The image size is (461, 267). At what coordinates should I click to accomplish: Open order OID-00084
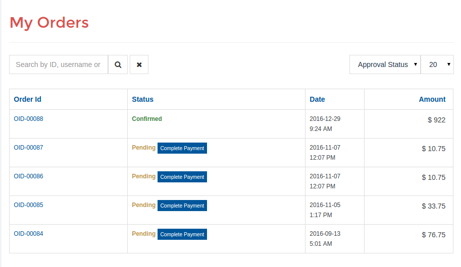[x=29, y=234]
